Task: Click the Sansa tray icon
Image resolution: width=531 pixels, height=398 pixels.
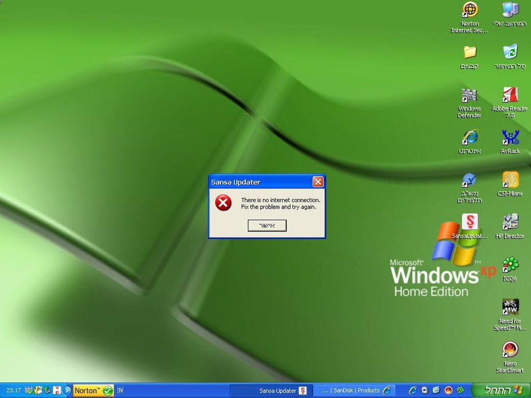Action: (x=57, y=390)
